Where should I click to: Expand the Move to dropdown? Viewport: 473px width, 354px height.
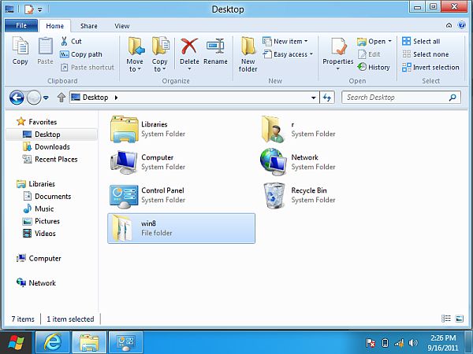pos(135,68)
